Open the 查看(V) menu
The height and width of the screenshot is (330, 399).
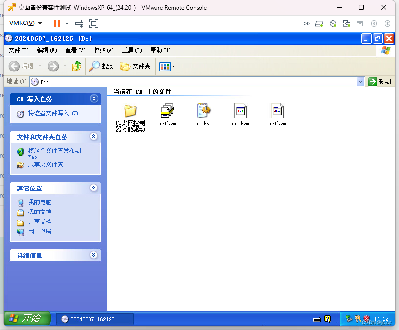coord(75,50)
